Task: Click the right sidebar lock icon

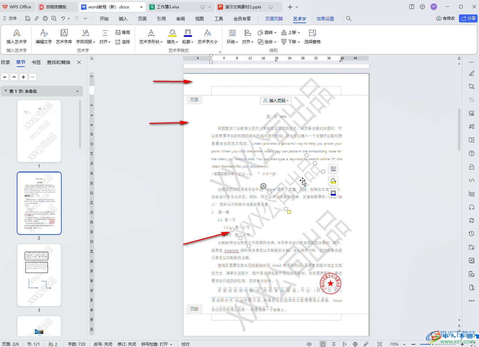Action: click(x=472, y=167)
